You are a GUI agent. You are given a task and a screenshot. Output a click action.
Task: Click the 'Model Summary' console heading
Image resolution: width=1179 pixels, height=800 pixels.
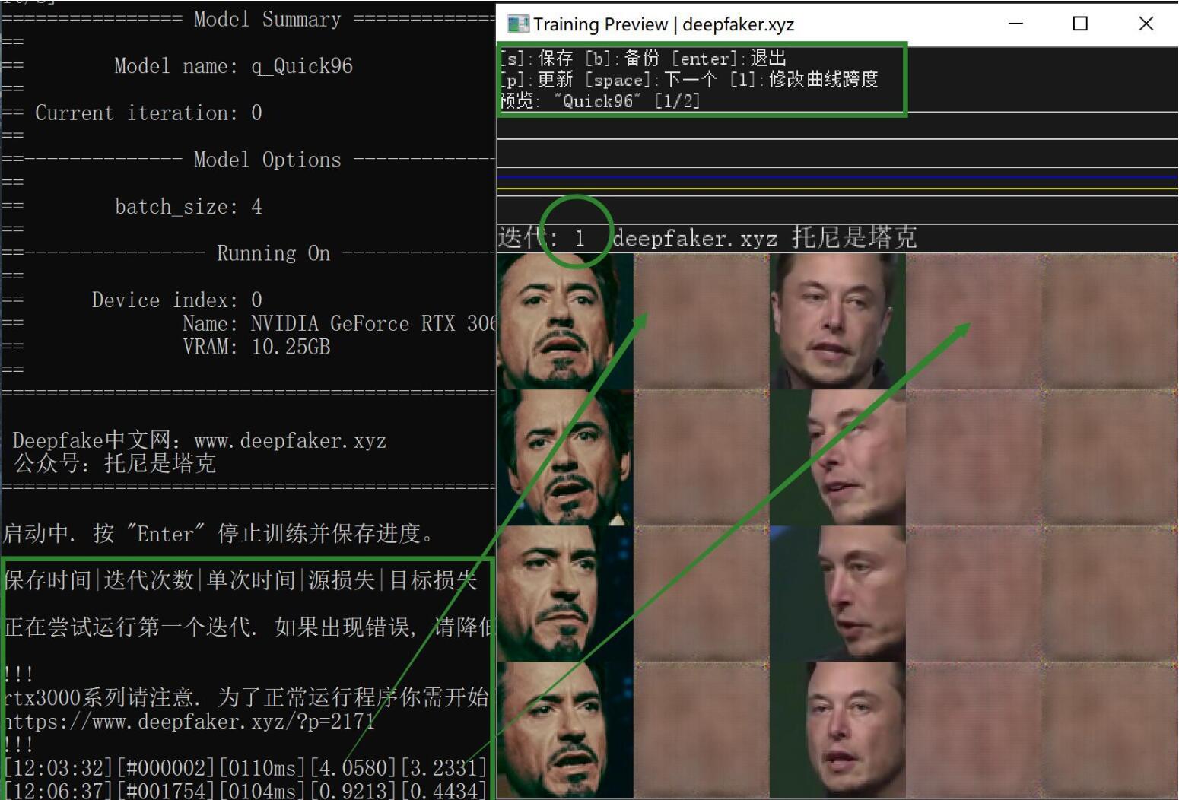pyautogui.click(x=267, y=19)
